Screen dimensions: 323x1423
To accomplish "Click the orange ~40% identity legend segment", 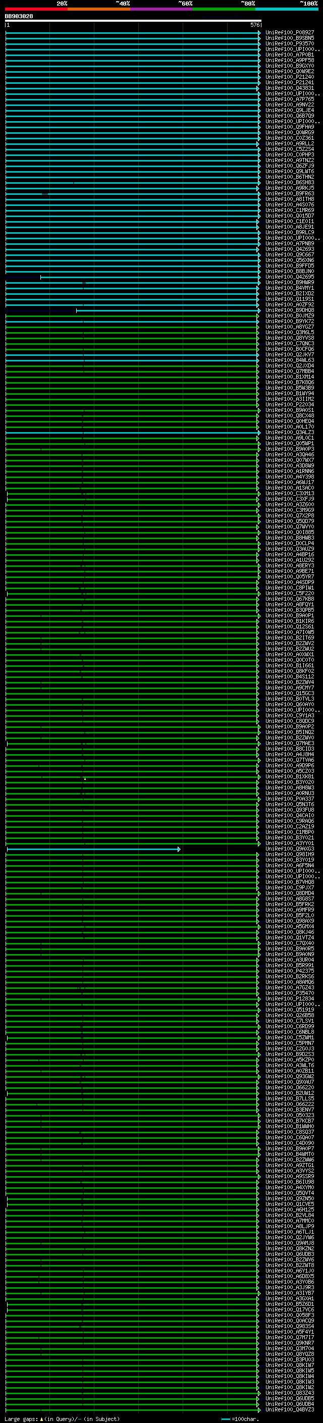I will pos(99,9).
